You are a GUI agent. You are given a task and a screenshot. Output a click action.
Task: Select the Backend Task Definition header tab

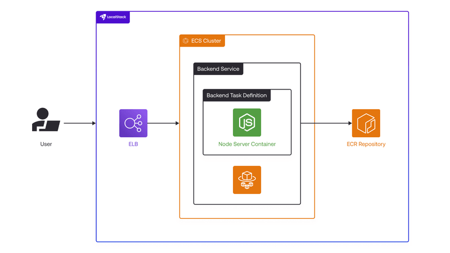(236, 96)
